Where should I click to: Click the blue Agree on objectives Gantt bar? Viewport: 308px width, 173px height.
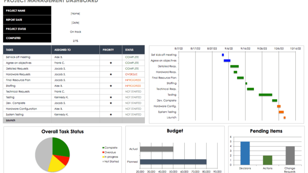(227, 61)
